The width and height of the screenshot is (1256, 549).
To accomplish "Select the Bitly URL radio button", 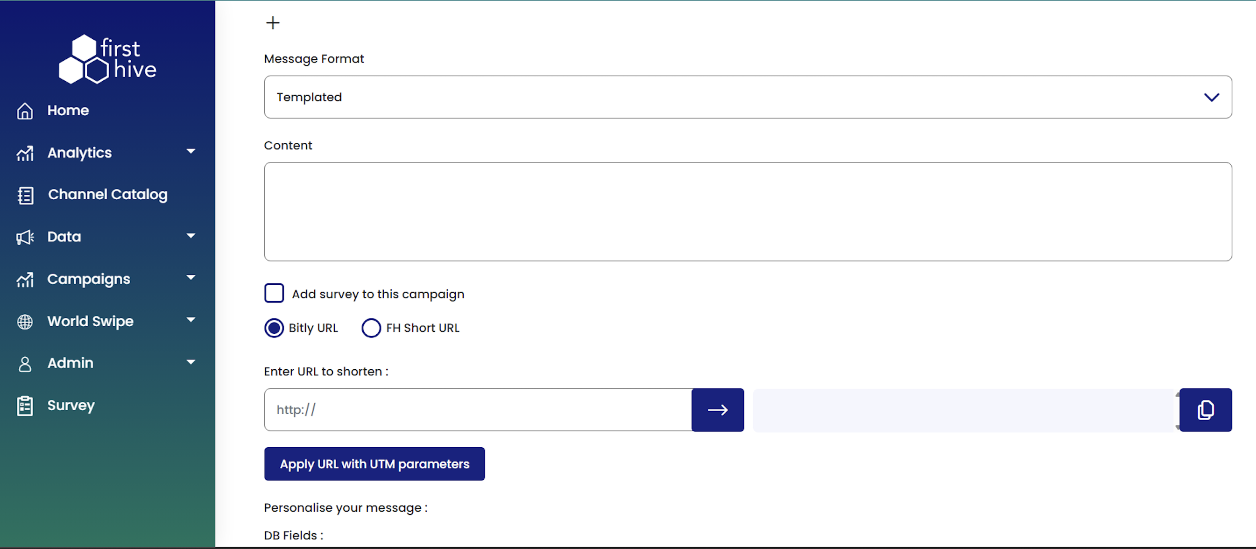I will click(x=274, y=328).
